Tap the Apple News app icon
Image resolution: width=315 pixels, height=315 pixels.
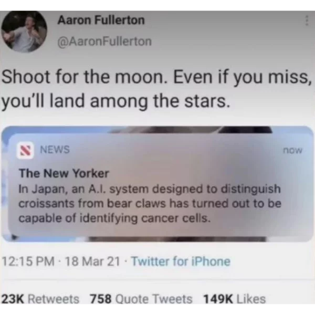25,151
